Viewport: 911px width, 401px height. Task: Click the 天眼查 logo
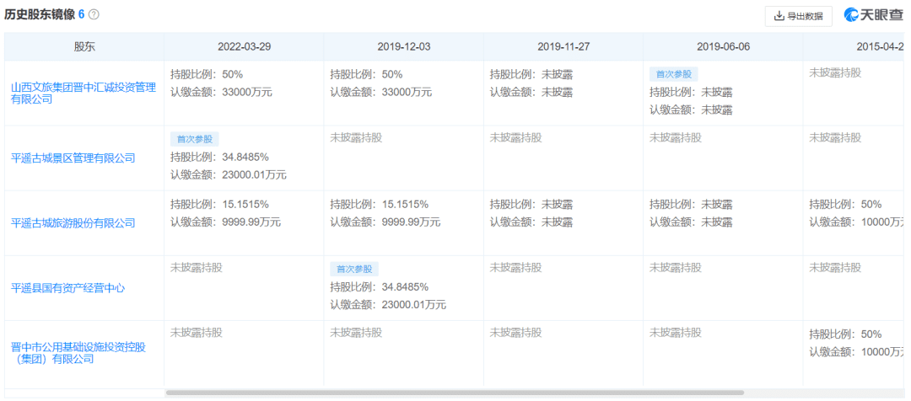(x=875, y=16)
